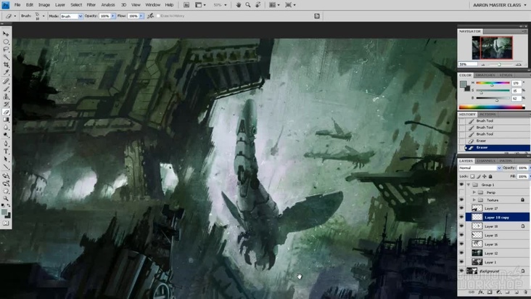Expand the Persp group triangle
This screenshot has height=299, width=531.
pos(474,192)
